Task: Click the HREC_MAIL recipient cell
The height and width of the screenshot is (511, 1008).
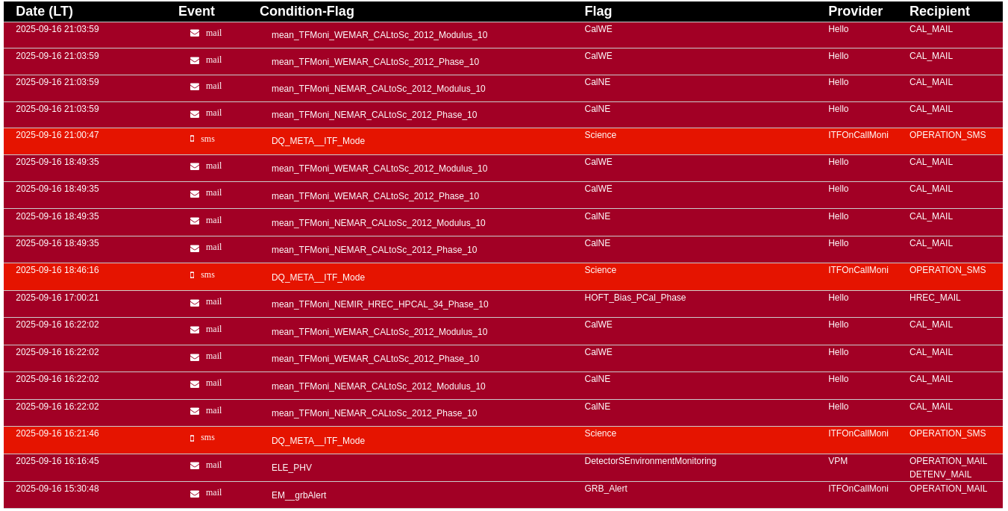Action: 935,298
